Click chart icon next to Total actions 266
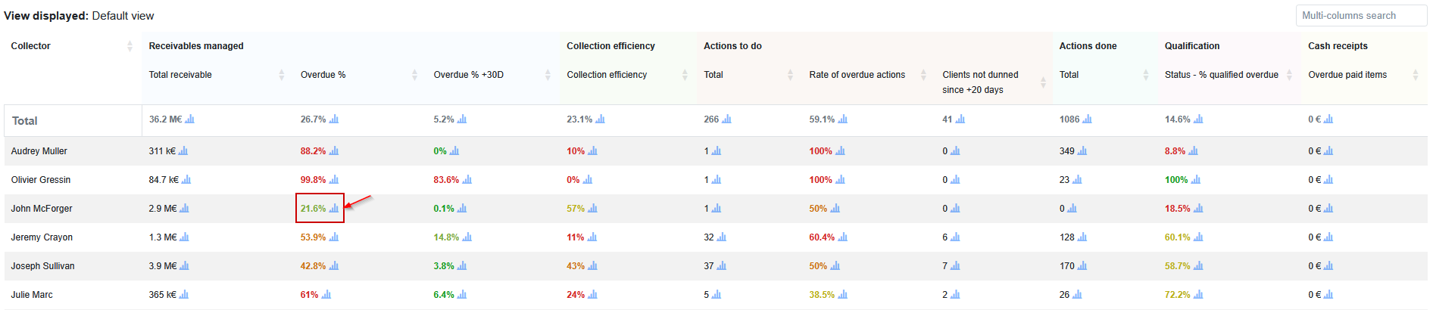This screenshot has height=310, width=1433. click(726, 119)
